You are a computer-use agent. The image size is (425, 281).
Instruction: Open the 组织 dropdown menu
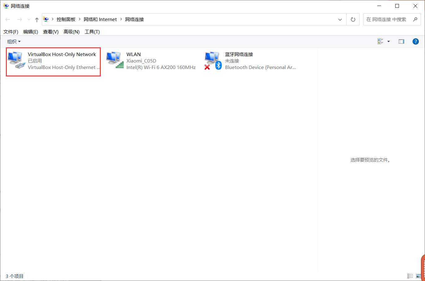(14, 41)
